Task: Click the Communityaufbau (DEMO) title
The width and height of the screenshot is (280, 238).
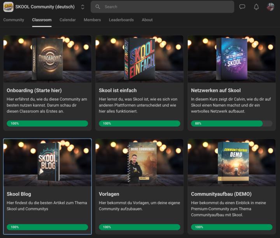Action: point(221,194)
